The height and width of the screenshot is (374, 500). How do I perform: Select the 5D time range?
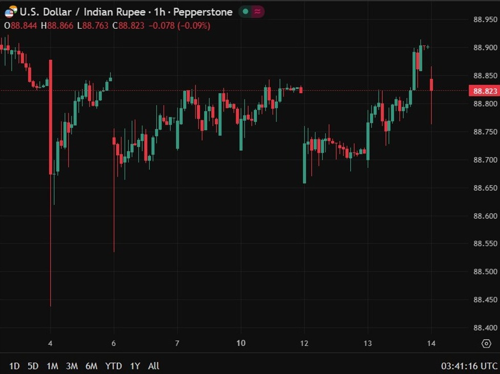point(33,366)
